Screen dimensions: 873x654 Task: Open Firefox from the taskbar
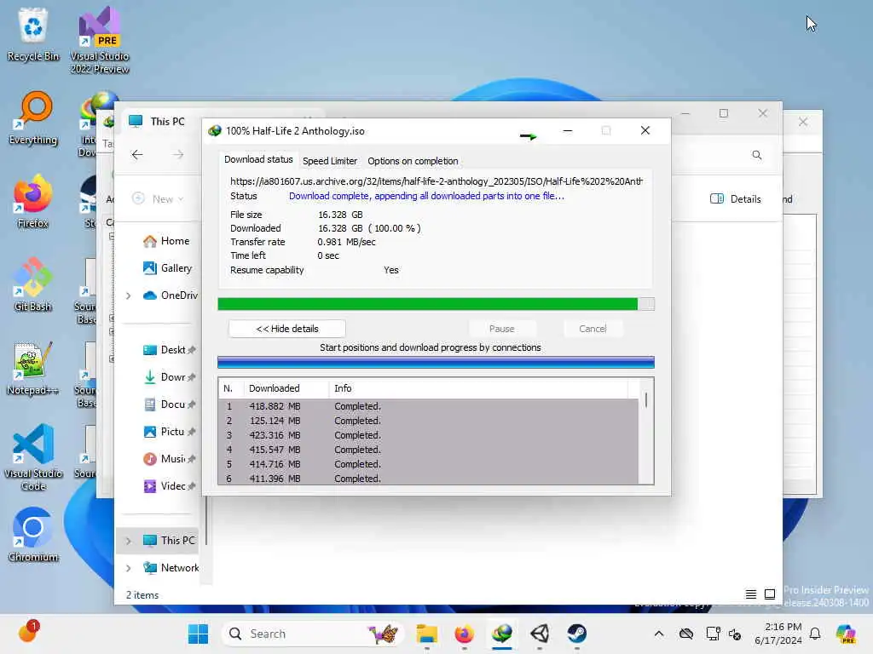click(x=465, y=634)
